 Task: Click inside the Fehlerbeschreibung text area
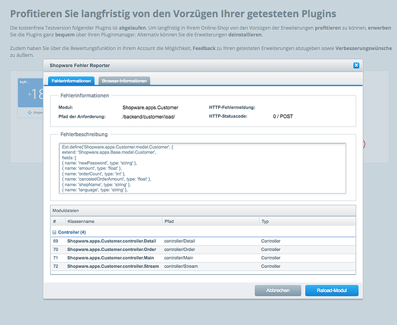tap(202, 168)
